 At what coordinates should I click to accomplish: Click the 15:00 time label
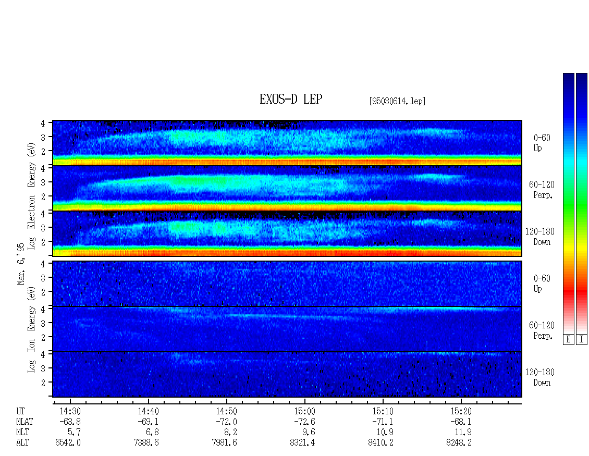pos(304,411)
